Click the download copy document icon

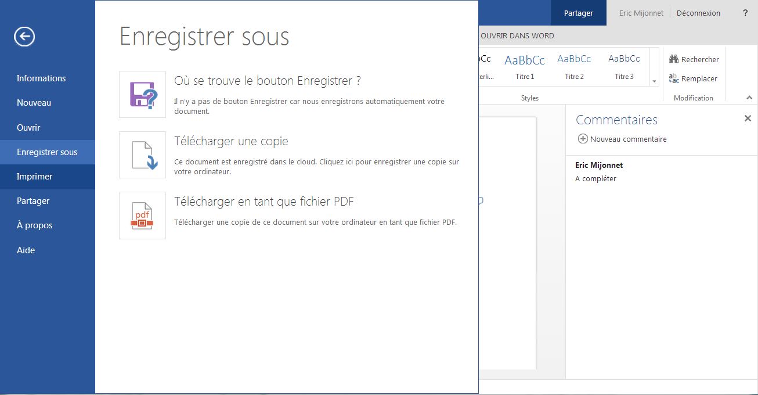click(143, 155)
